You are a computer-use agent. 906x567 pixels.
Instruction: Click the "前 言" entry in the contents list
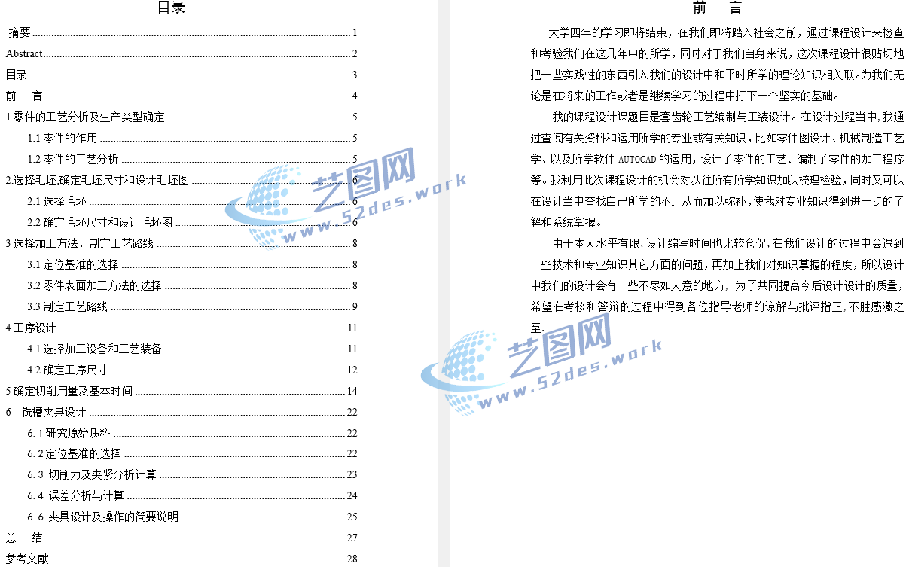182,96
